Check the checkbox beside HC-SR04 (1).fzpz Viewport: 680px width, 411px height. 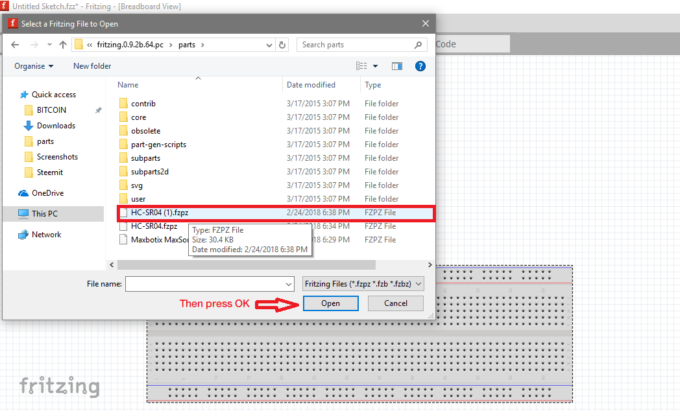[124, 212]
